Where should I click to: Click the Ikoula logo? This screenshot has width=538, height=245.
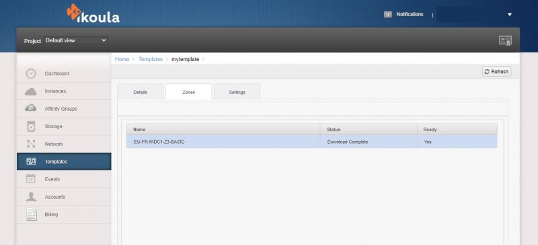[93, 13]
